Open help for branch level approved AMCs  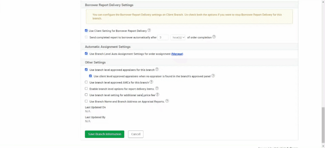coord(151,82)
